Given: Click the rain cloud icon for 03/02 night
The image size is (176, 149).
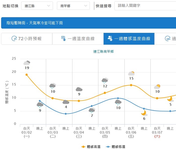Looking at the screenshot, I should click(x=40, y=105).
